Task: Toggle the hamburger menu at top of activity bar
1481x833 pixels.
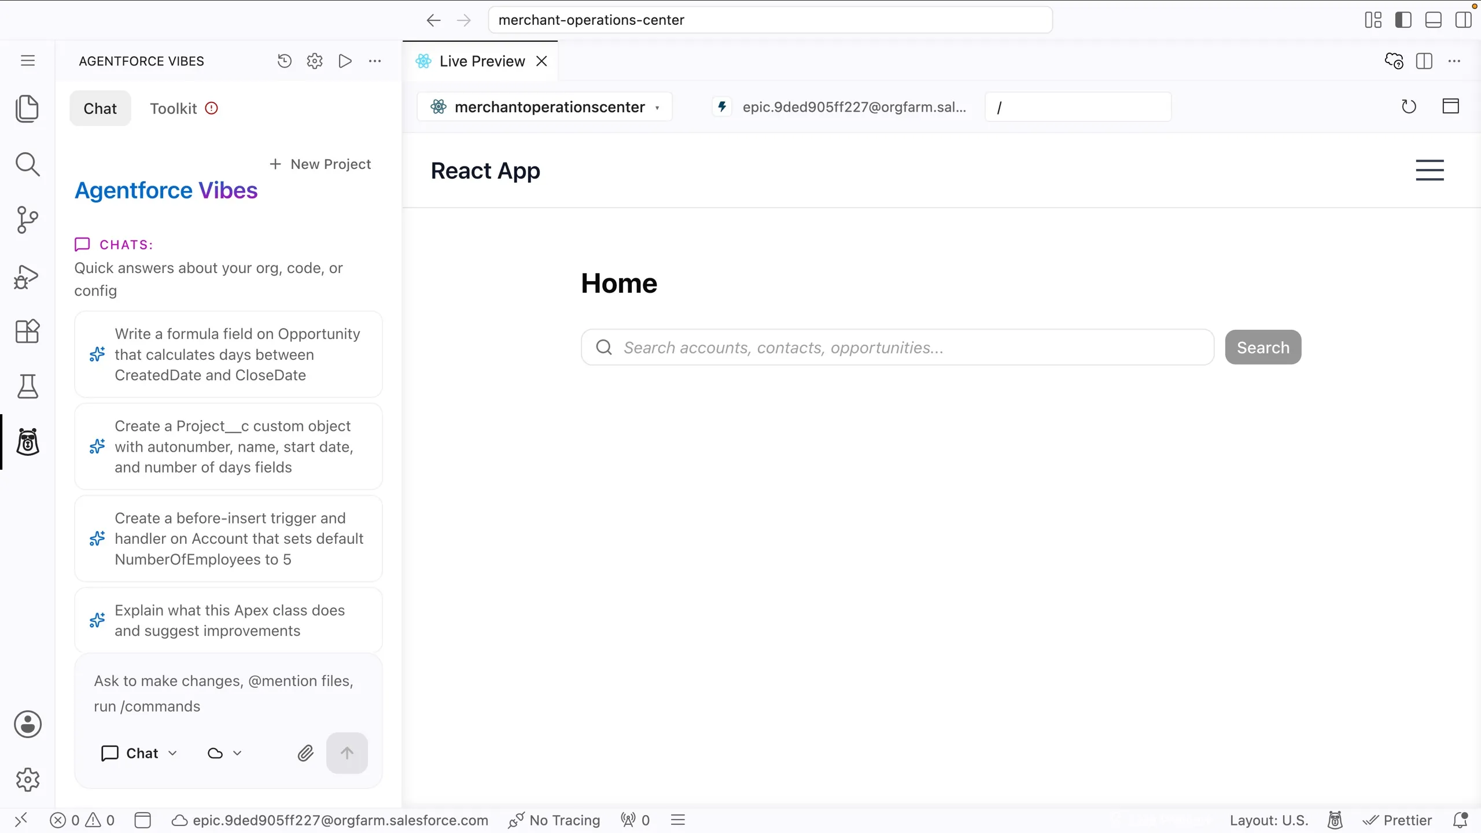Action: 27,61
